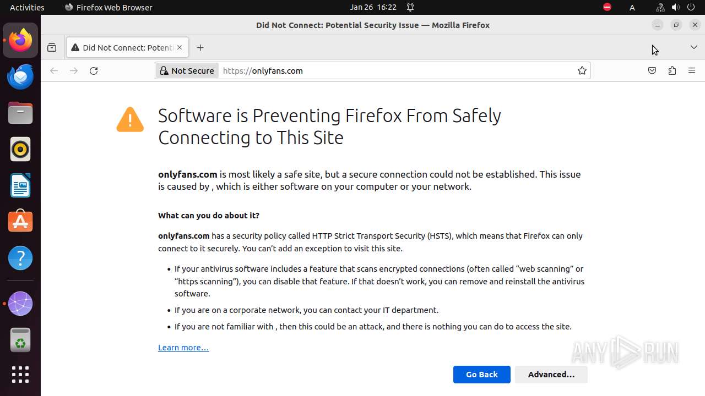Click the 'What can you do about it?' heading

point(209,216)
